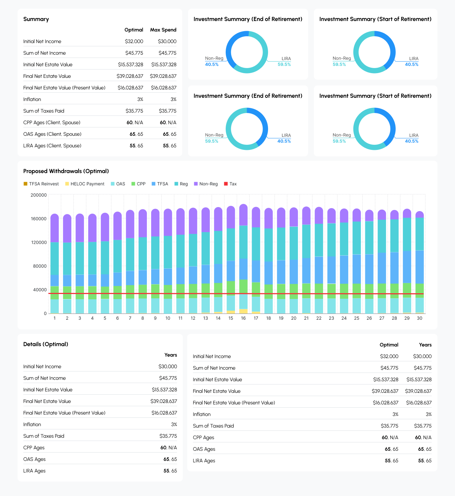The height and width of the screenshot is (496, 455).
Task: Click the Proposed Withdrawals (Optimal) heading
Action: tap(66, 171)
